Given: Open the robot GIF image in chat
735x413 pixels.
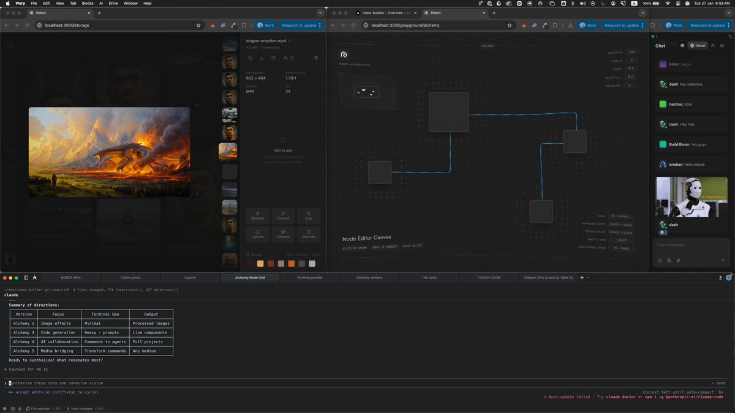Looking at the screenshot, I should point(692,197).
